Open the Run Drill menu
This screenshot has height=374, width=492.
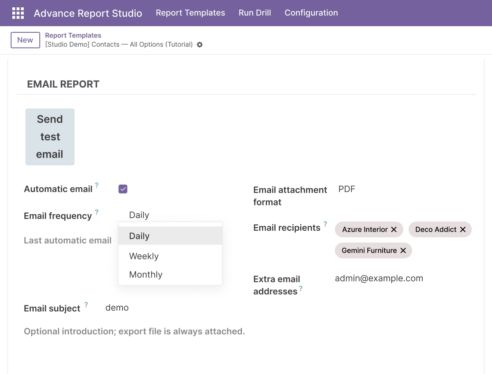click(255, 13)
